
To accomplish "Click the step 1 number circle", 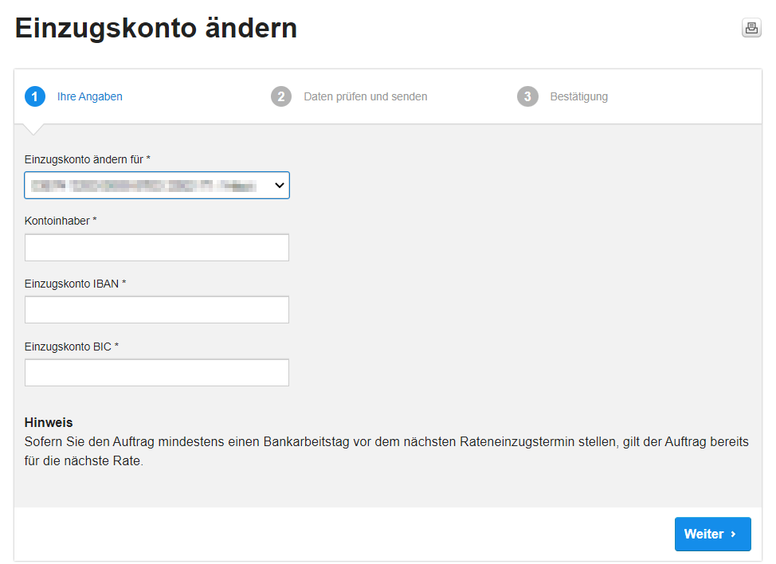I will coord(34,96).
